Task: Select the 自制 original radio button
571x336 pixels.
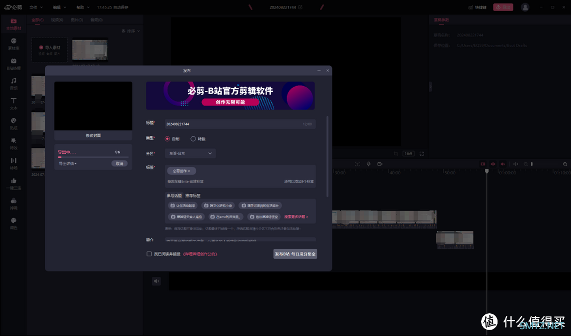Action: (x=167, y=139)
